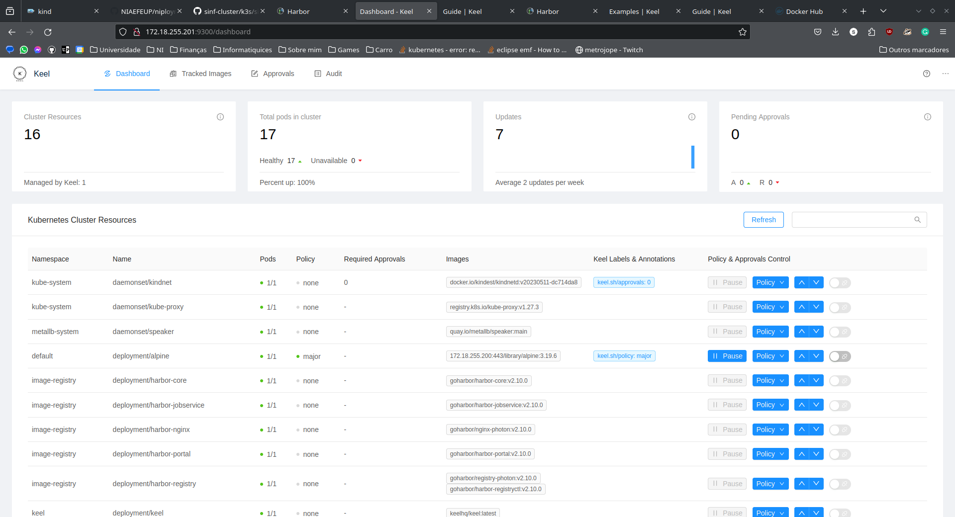Viewport: 955px width, 517px height.
Task: Decrease approvals for daemonset/kindnet
Action: pos(816,282)
